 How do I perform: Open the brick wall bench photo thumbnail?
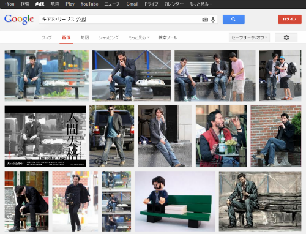tap(276, 136)
